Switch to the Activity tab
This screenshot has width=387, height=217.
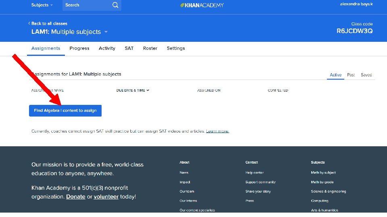(107, 48)
